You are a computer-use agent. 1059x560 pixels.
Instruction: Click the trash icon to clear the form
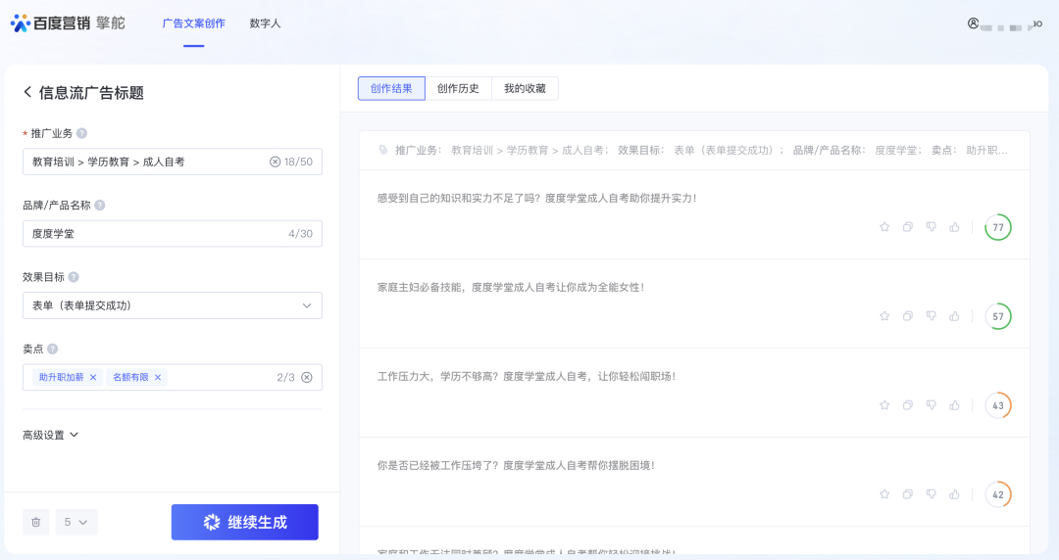click(x=36, y=523)
